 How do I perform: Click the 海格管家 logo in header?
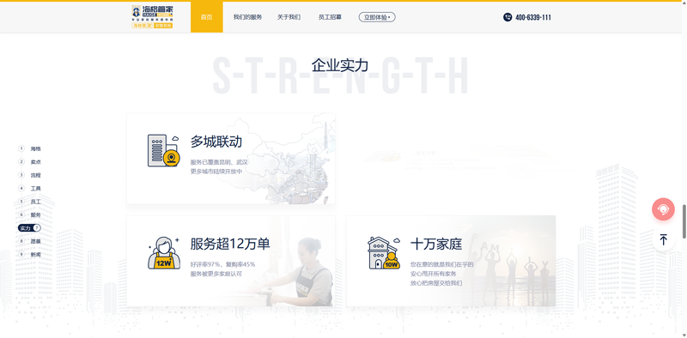pos(153,17)
